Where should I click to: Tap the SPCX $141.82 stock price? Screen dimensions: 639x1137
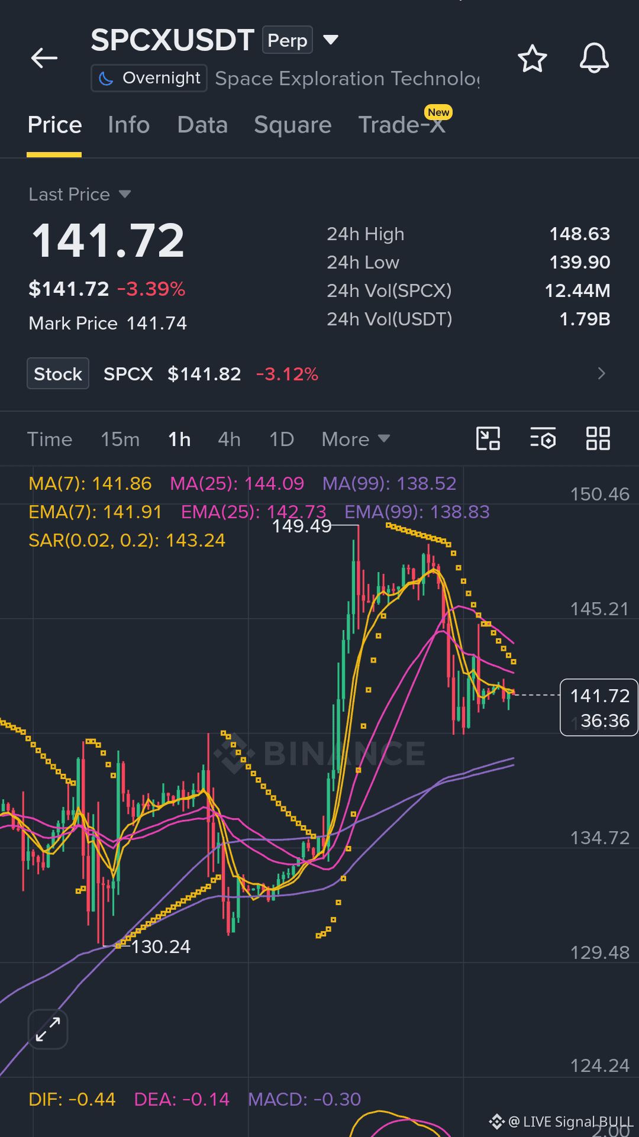pyautogui.click(x=172, y=374)
